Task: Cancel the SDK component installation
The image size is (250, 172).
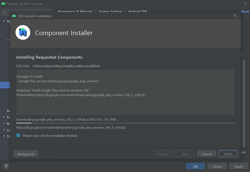Action: [x=206, y=154]
